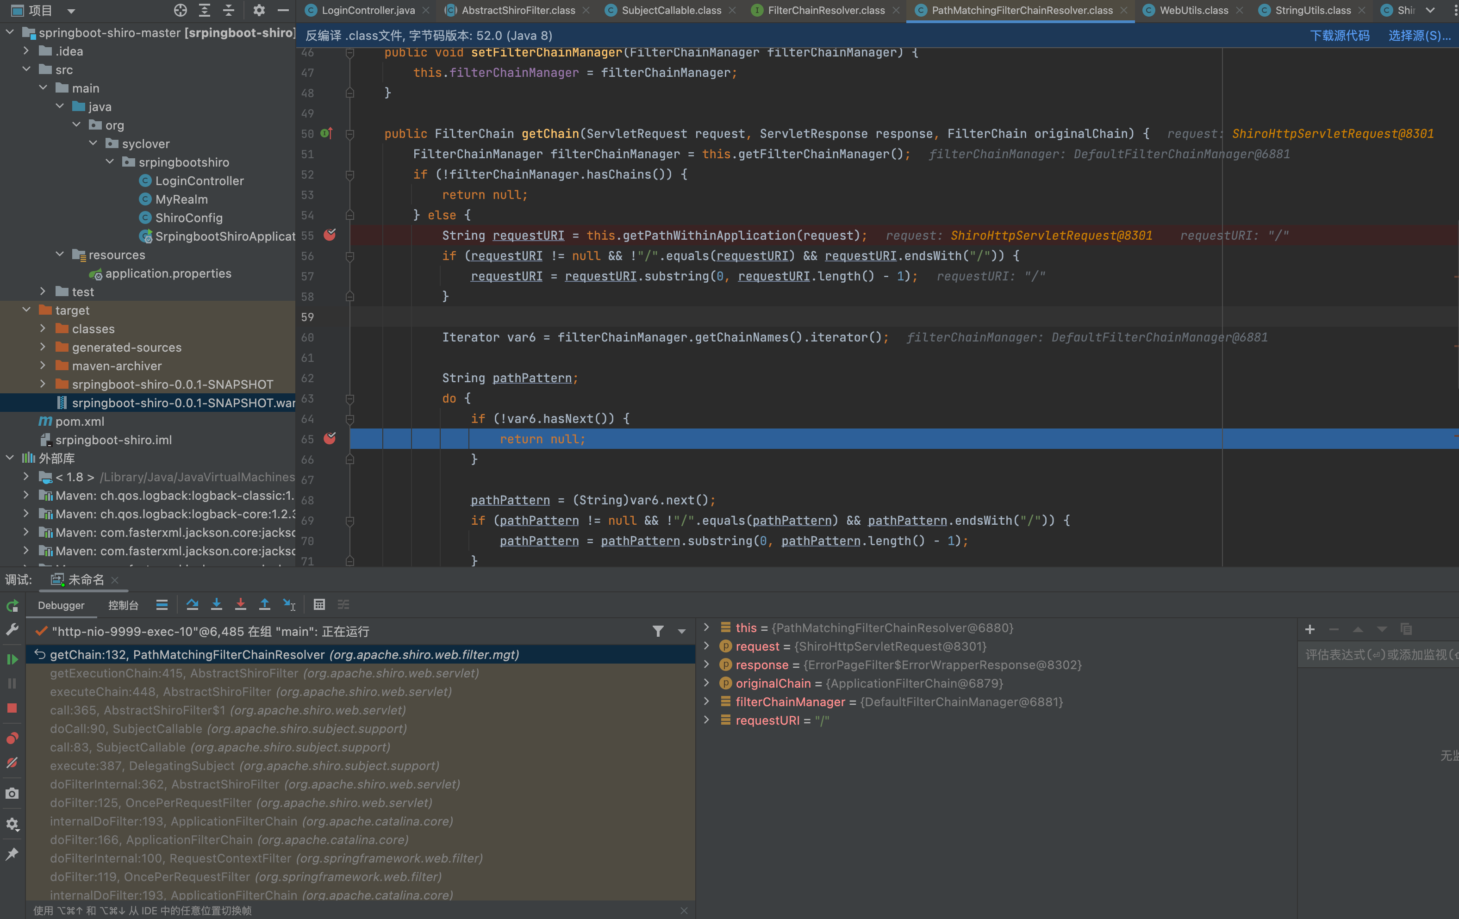Image resolution: width=1459 pixels, height=919 pixels.
Task: Click the Trace Current Stream Chain icon
Action: [343, 605]
